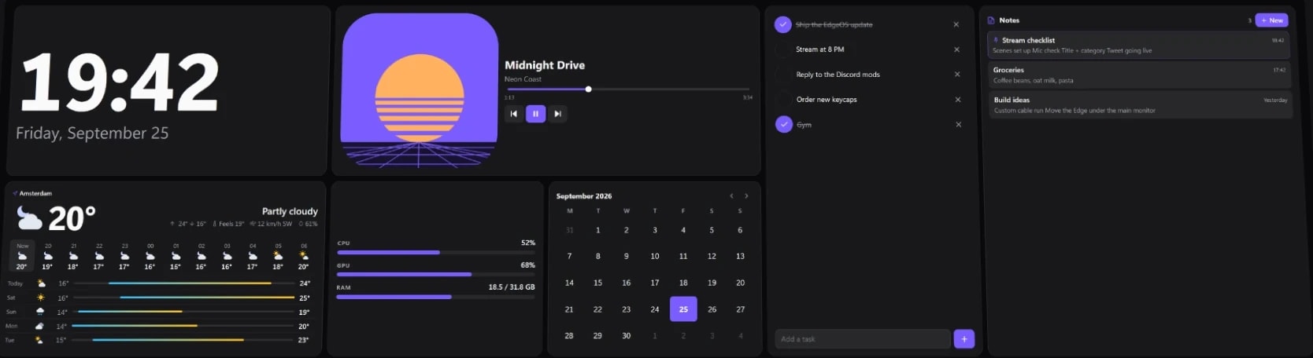1313x358 pixels.
Task: Go to previous month in calendar
Action: click(731, 196)
